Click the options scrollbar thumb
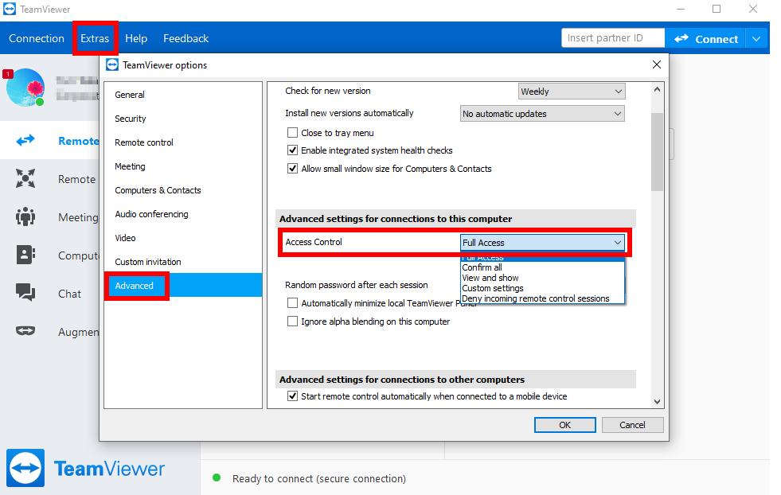This screenshot has width=781, height=495. (x=657, y=152)
